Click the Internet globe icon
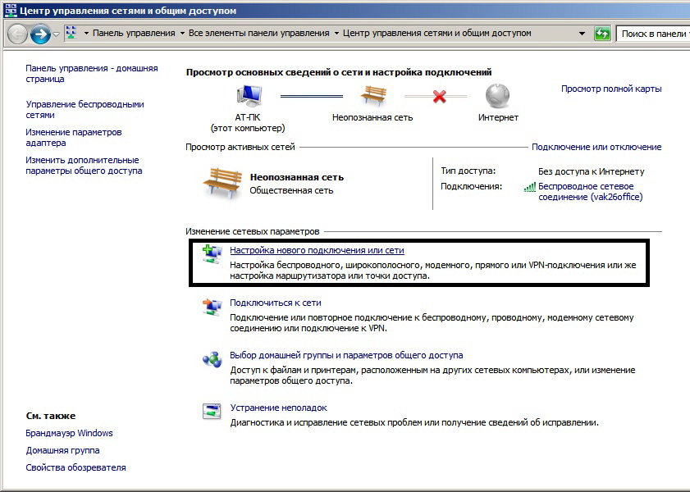This screenshot has width=690, height=492. pyautogui.click(x=497, y=95)
